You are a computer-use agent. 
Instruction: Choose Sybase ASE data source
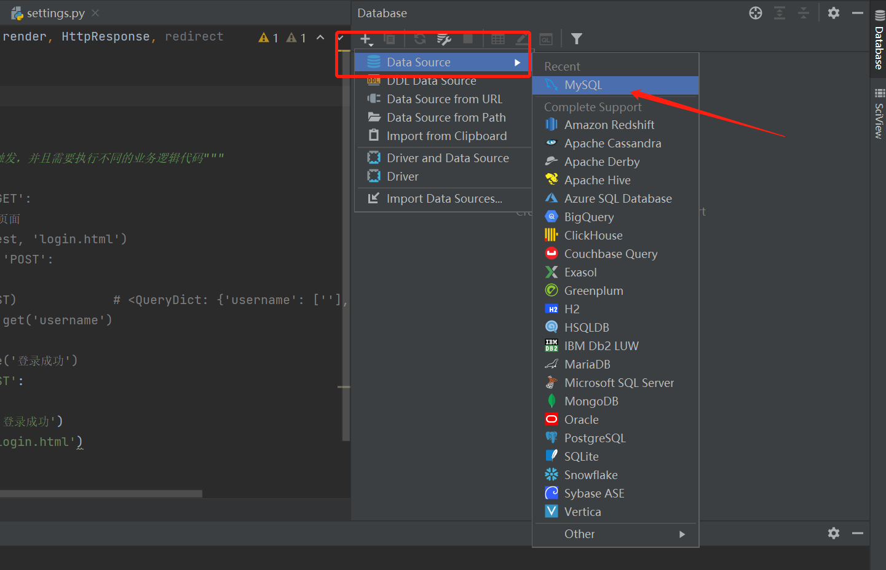tap(615, 493)
